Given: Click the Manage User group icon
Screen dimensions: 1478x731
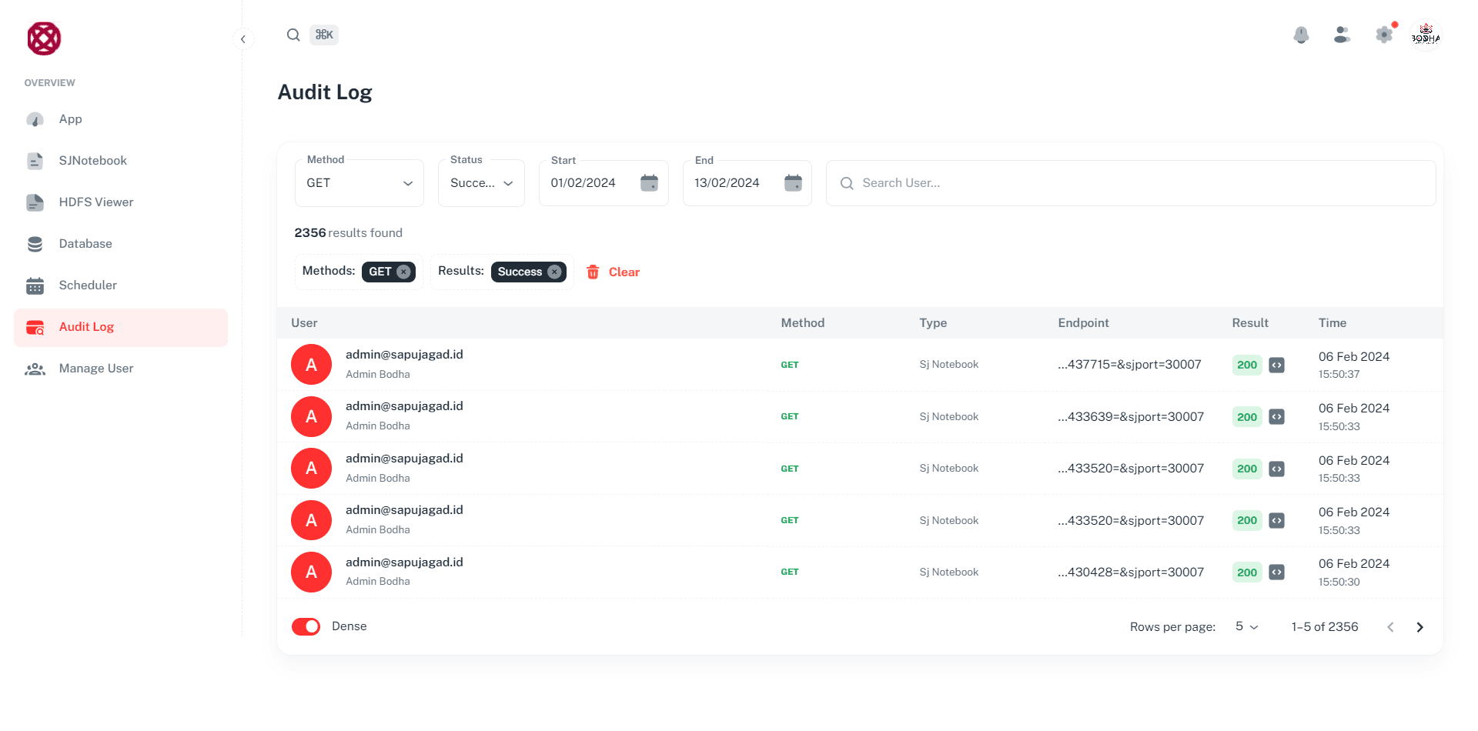Looking at the screenshot, I should pyautogui.click(x=35, y=369).
